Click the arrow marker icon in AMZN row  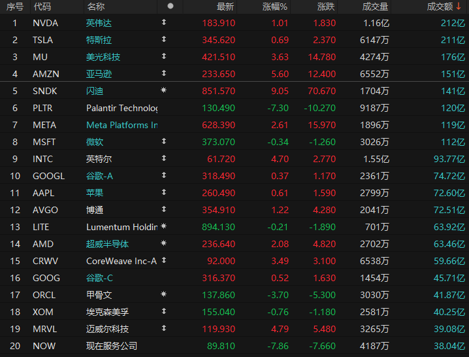(x=163, y=73)
